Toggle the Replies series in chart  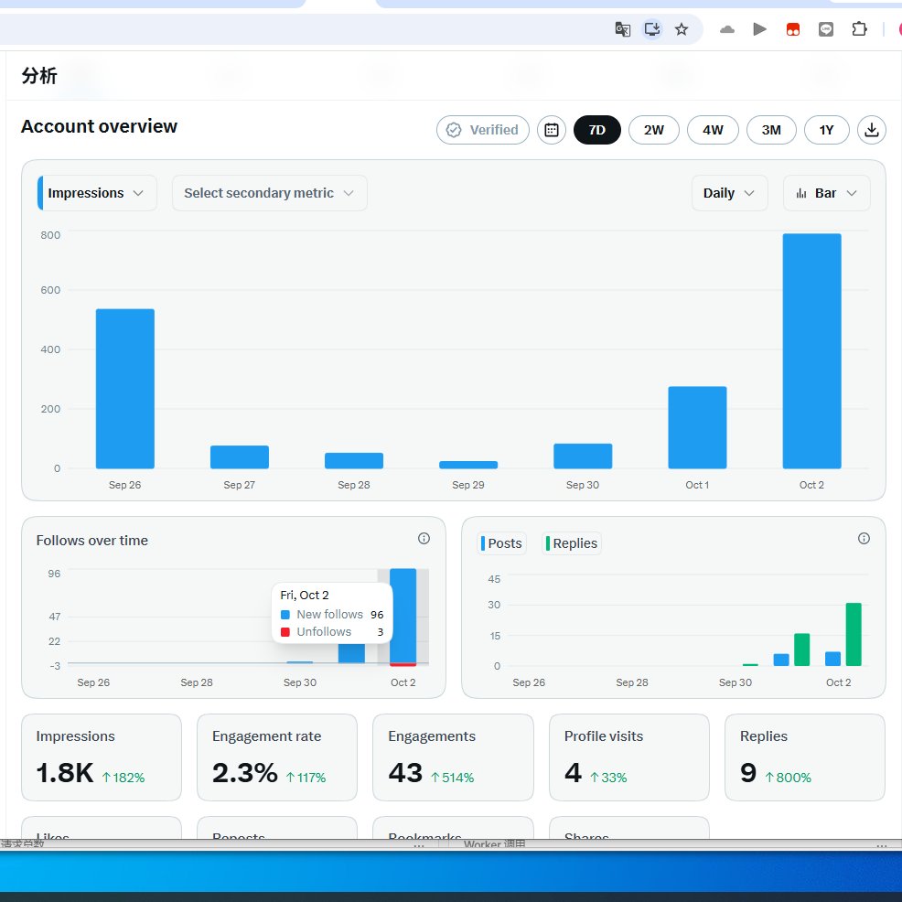click(571, 543)
